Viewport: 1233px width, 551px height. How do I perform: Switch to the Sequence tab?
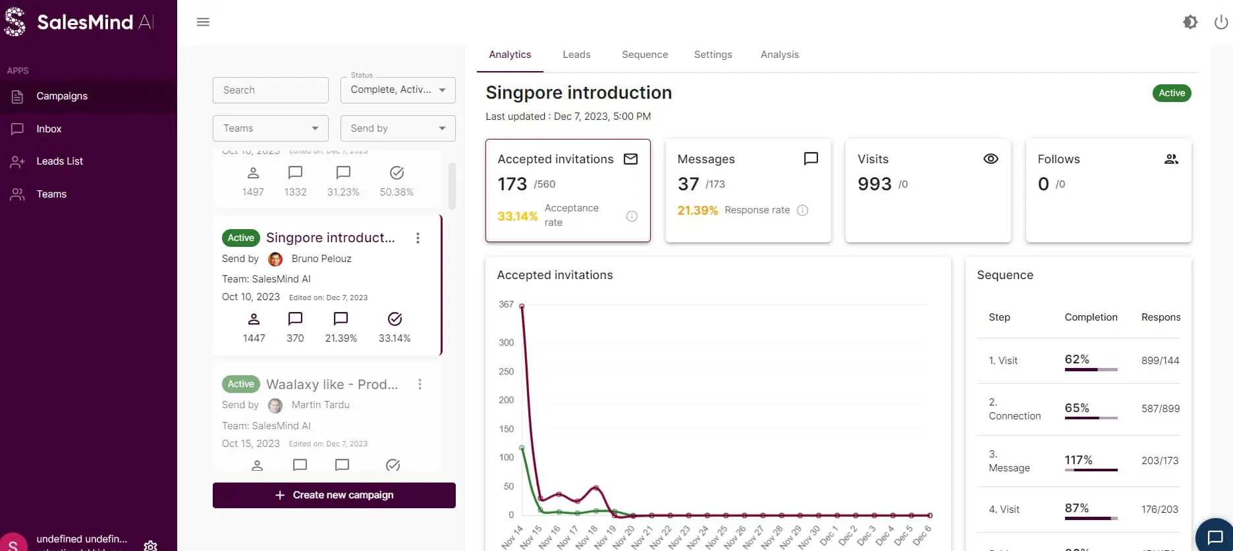(645, 55)
